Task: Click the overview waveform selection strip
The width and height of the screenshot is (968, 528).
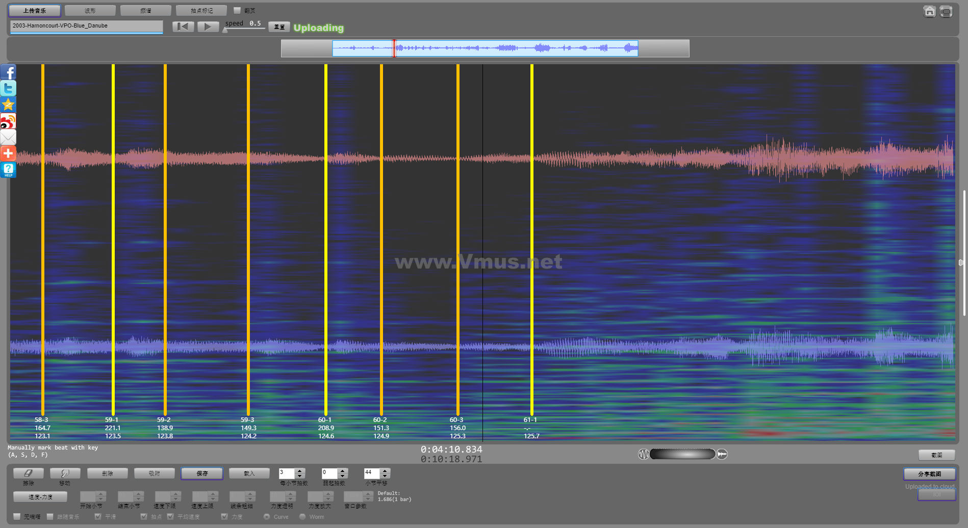Action: (485, 48)
